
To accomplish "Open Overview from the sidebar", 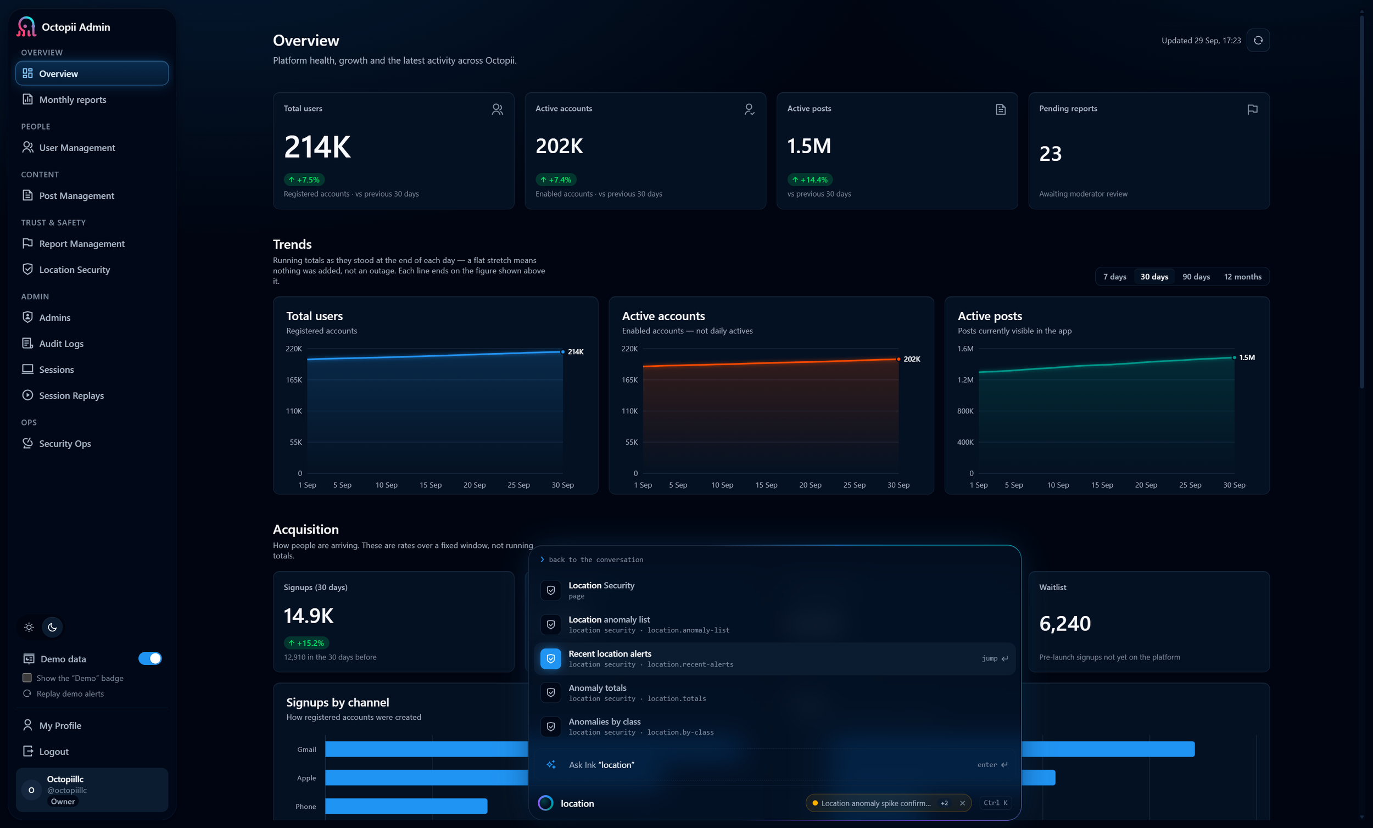I will click(92, 74).
